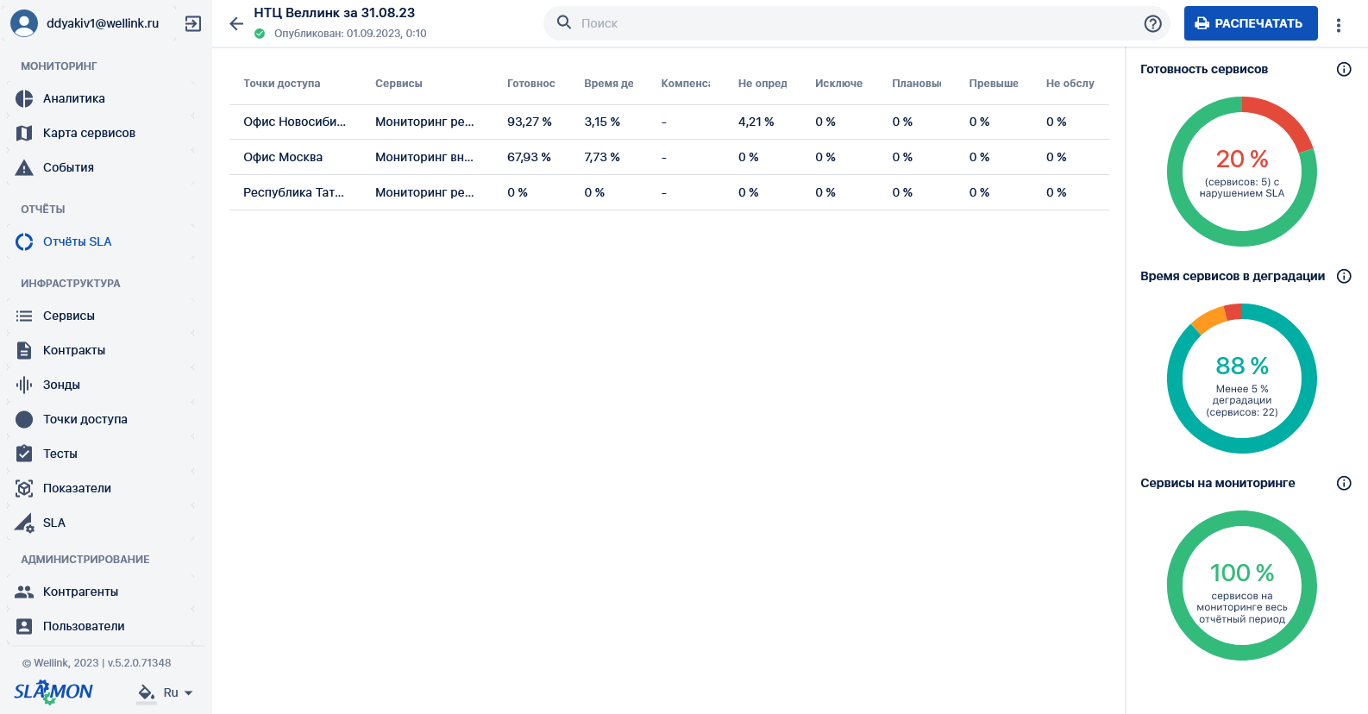
Task: Click the SLAMON logo
Action: click(x=53, y=692)
